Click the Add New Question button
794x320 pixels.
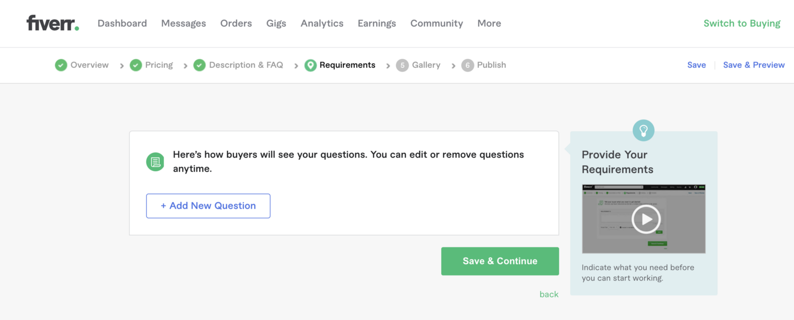coord(208,206)
